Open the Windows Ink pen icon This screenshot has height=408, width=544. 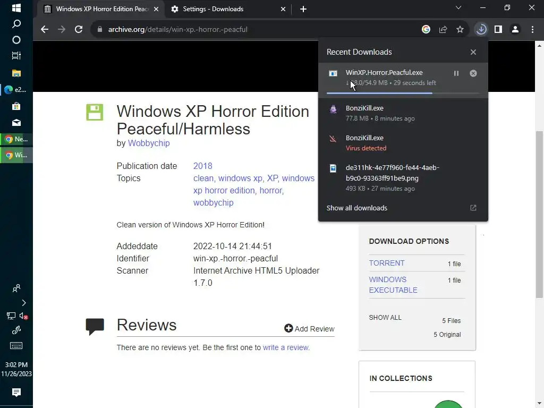tap(16, 330)
